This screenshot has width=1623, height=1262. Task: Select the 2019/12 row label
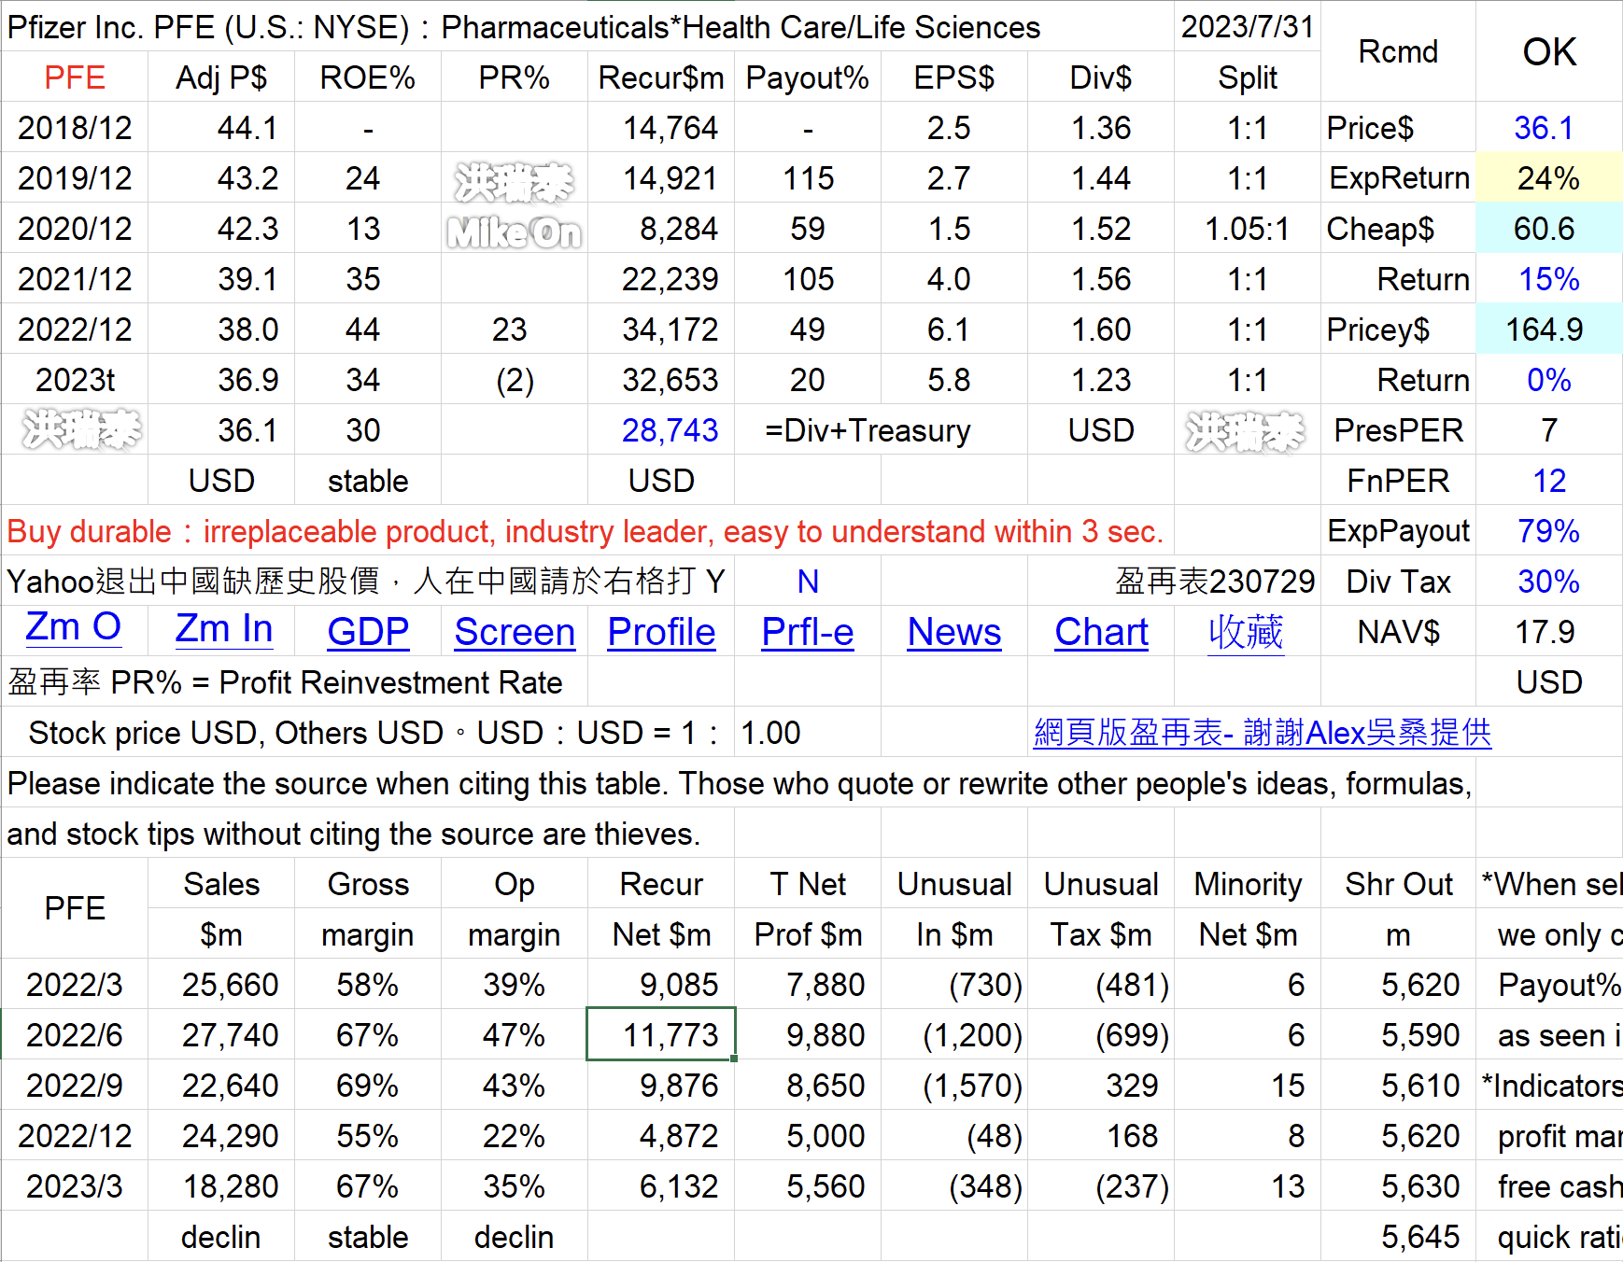tap(75, 178)
